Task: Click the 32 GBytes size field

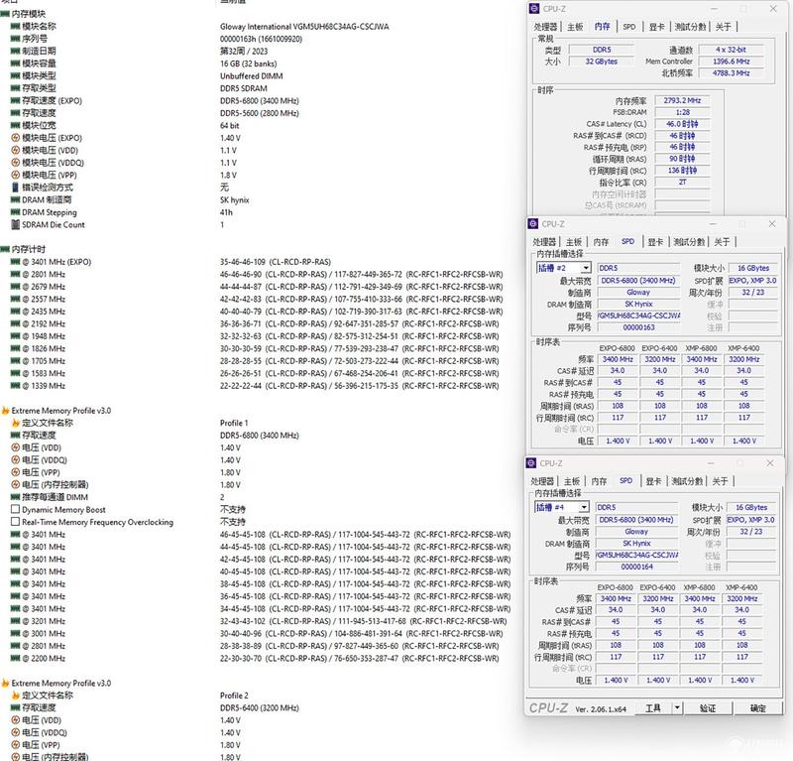Action: point(602,62)
